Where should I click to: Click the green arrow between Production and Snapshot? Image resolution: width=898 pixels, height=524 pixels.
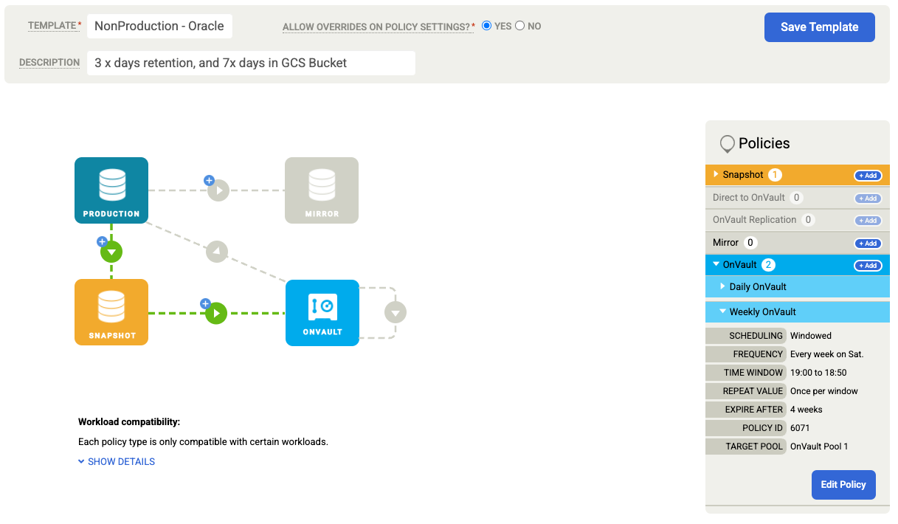point(111,251)
